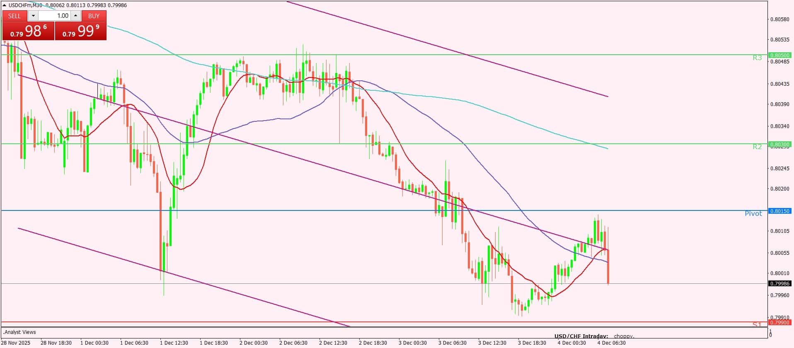Click the R2 resistance label
The width and height of the screenshot is (794, 348).
[757, 147]
